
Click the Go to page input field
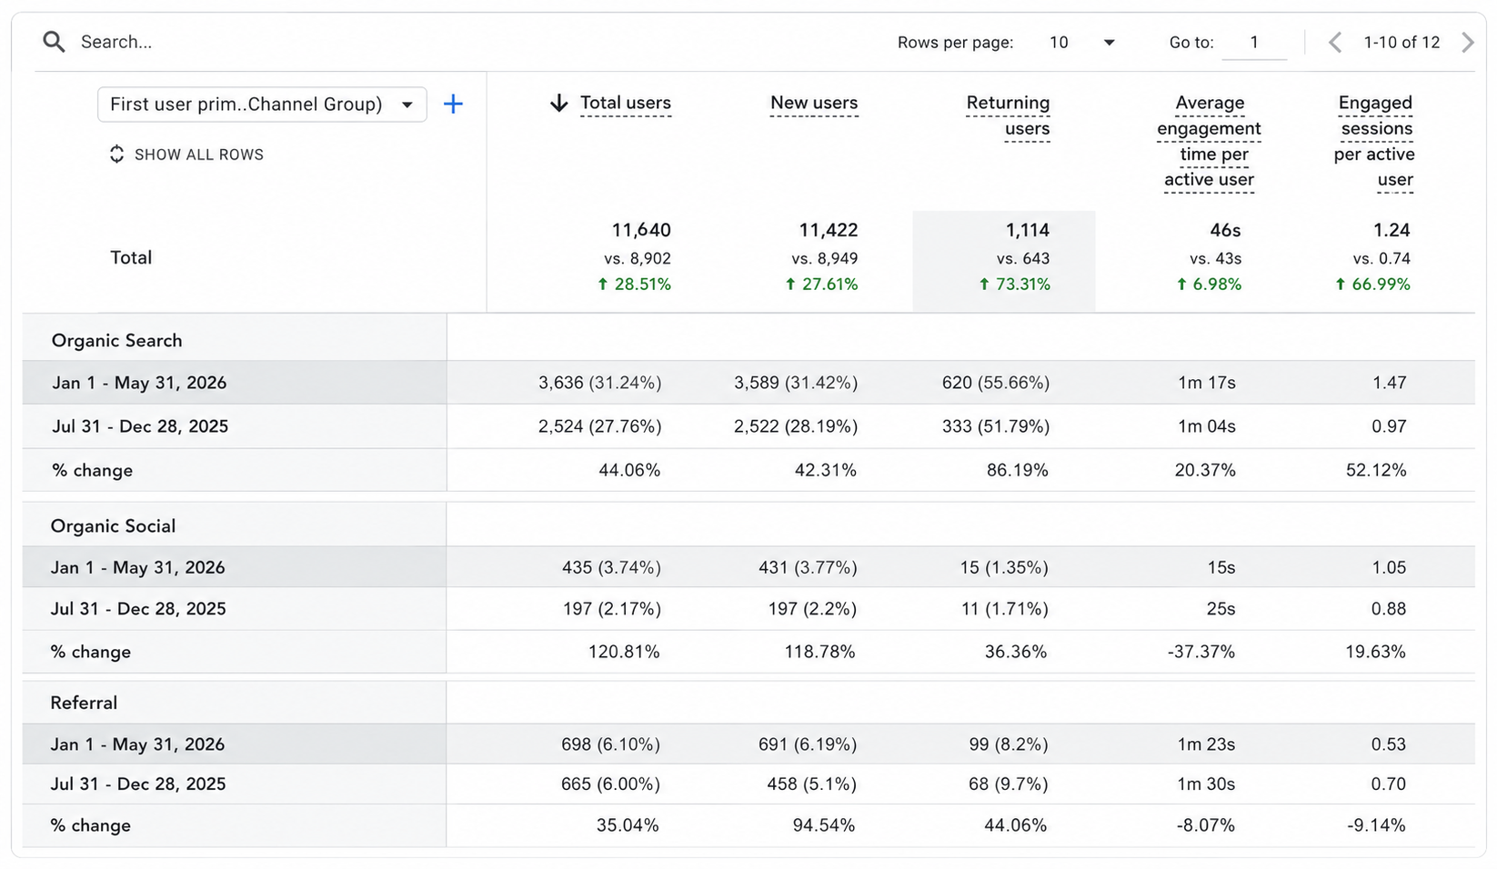click(x=1254, y=43)
